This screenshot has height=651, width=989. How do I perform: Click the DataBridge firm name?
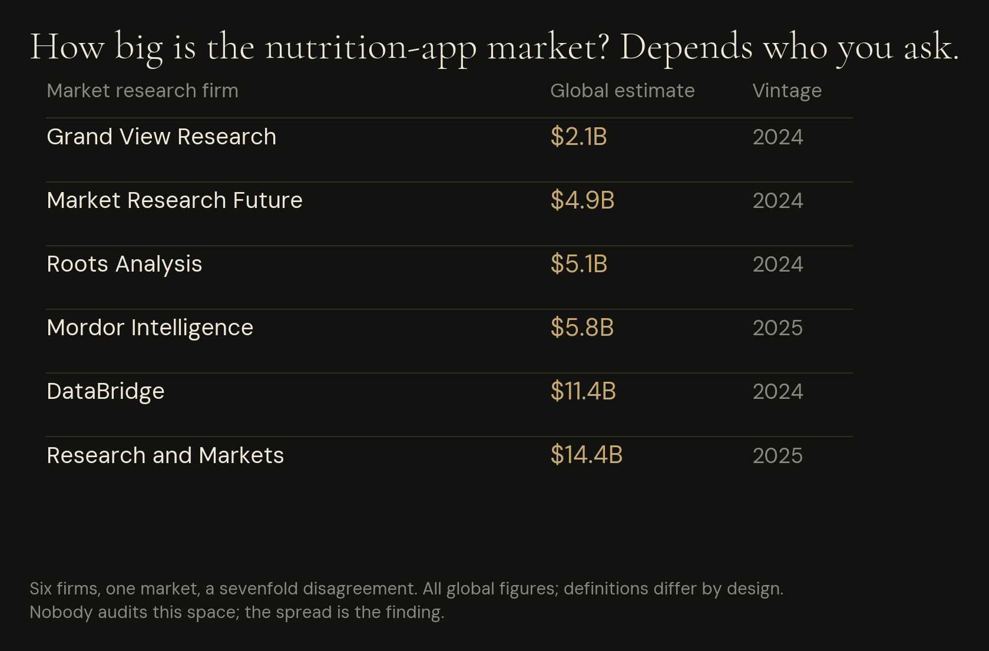(x=105, y=392)
